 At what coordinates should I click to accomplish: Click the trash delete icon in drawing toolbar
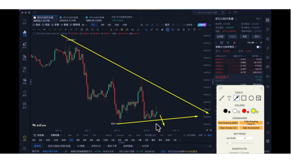click(x=194, y=30)
